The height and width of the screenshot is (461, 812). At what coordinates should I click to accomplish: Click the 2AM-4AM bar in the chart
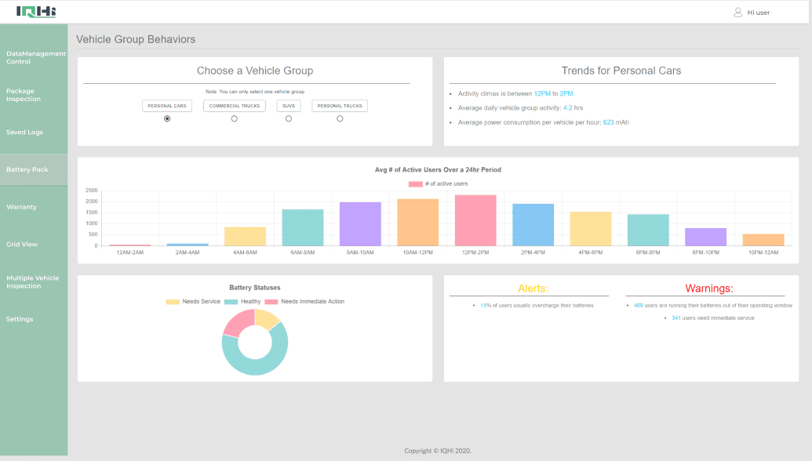[188, 245]
